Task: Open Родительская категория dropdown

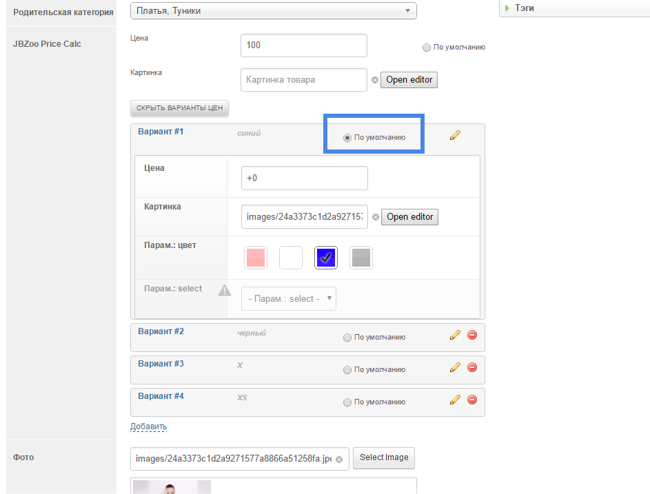Action: (273, 10)
